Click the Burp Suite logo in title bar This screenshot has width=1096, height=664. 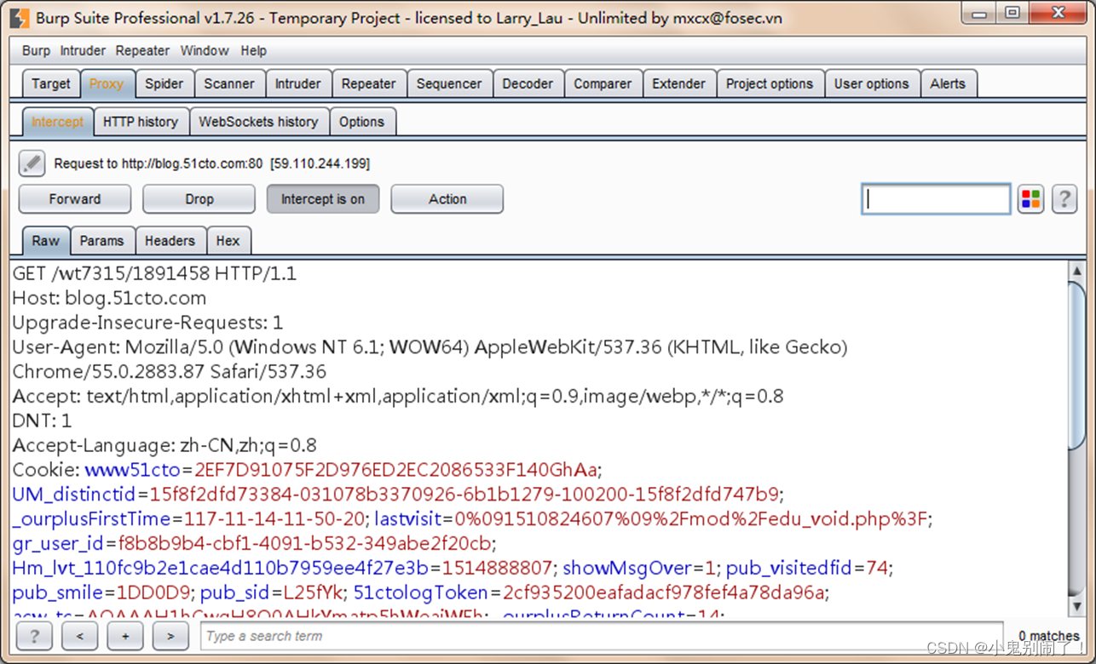19,18
